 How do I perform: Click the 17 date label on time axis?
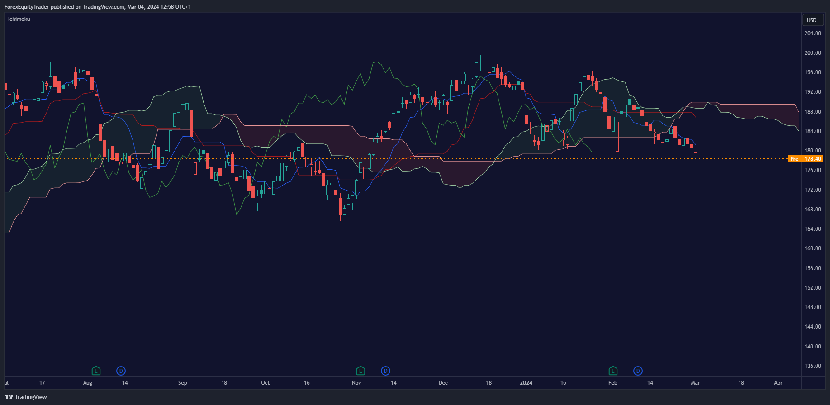(x=42, y=383)
